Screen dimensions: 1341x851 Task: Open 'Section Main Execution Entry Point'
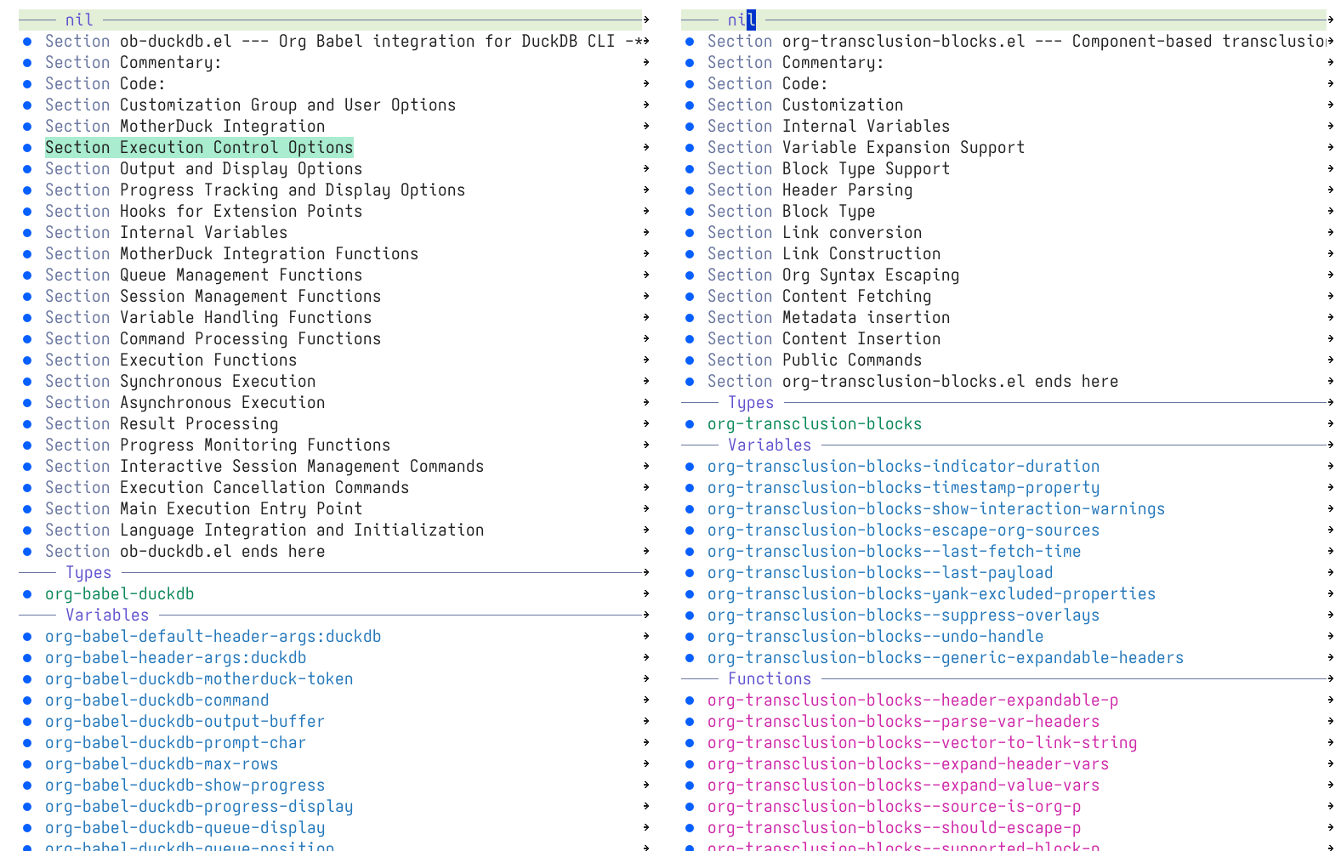204,508
